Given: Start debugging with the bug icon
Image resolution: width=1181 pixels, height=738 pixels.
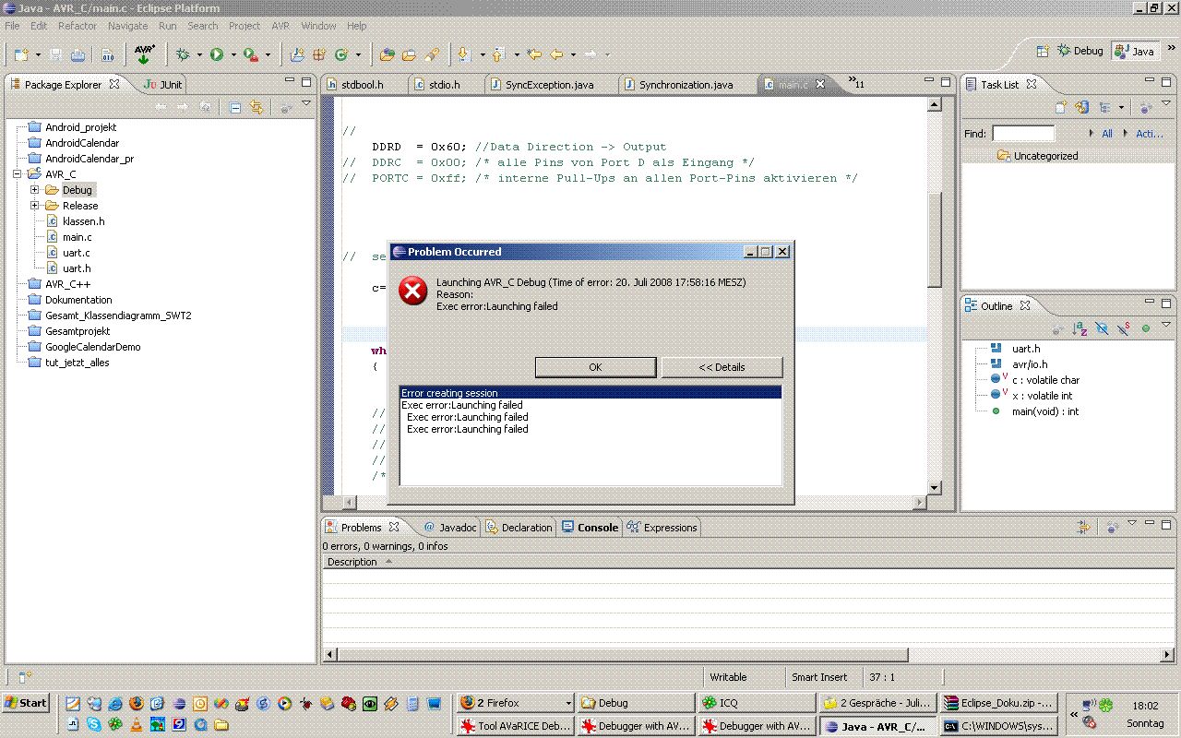Looking at the screenshot, I should (x=184, y=55).
